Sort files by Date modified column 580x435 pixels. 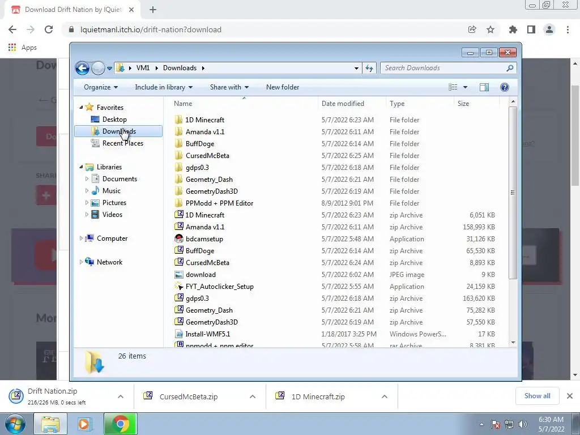pos(352,104)
